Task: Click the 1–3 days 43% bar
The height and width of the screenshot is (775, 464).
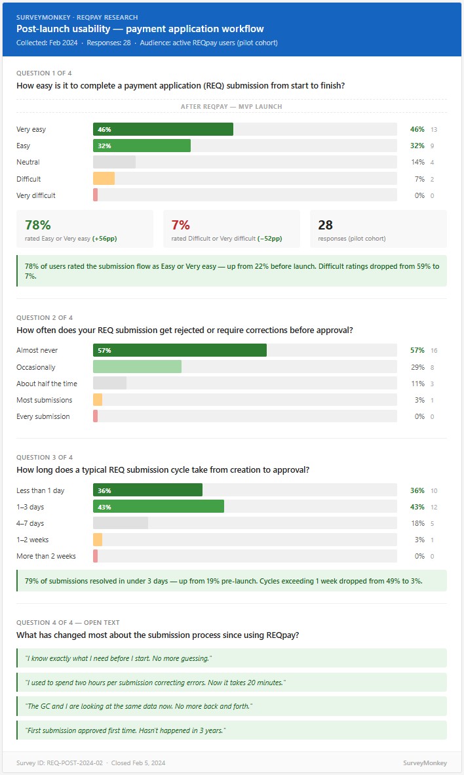Action: [159, 507]
